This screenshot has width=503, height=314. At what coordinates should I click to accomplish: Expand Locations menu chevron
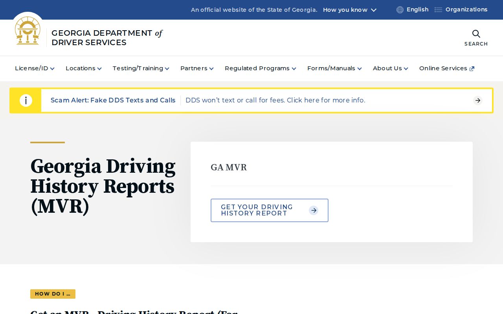(x=99, y=69)
